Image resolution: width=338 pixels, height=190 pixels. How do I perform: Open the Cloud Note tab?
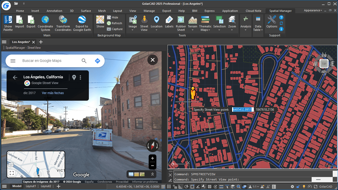click(x=254, y=11)
